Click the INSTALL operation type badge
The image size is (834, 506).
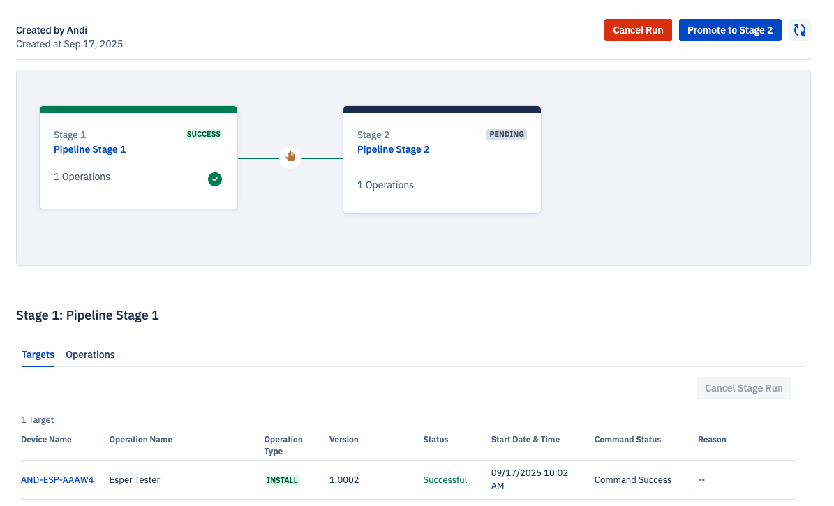[x=282, y=479]
